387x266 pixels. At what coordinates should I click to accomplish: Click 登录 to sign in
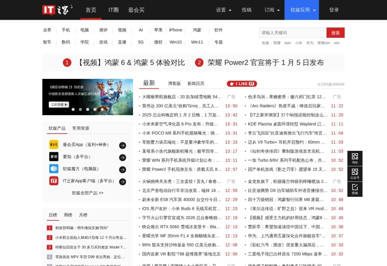pyautogui.click(x=334, y=10)
